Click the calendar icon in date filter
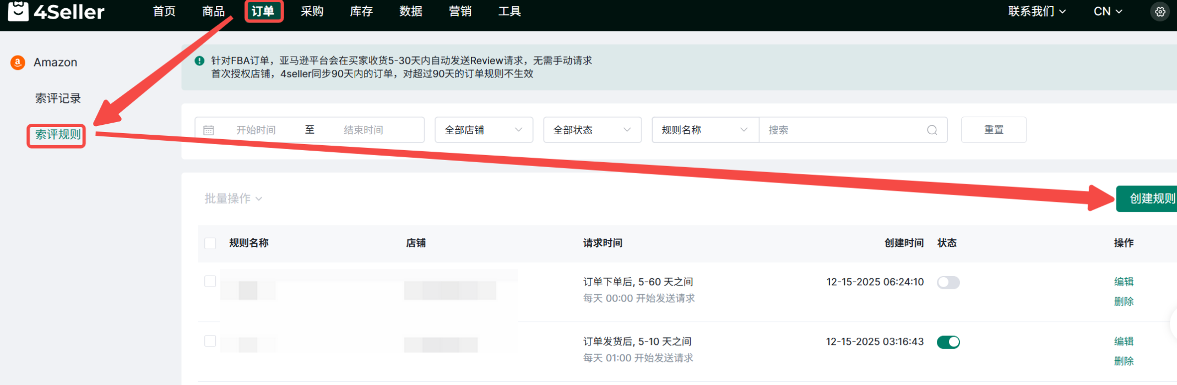 [x=209, y=130]
